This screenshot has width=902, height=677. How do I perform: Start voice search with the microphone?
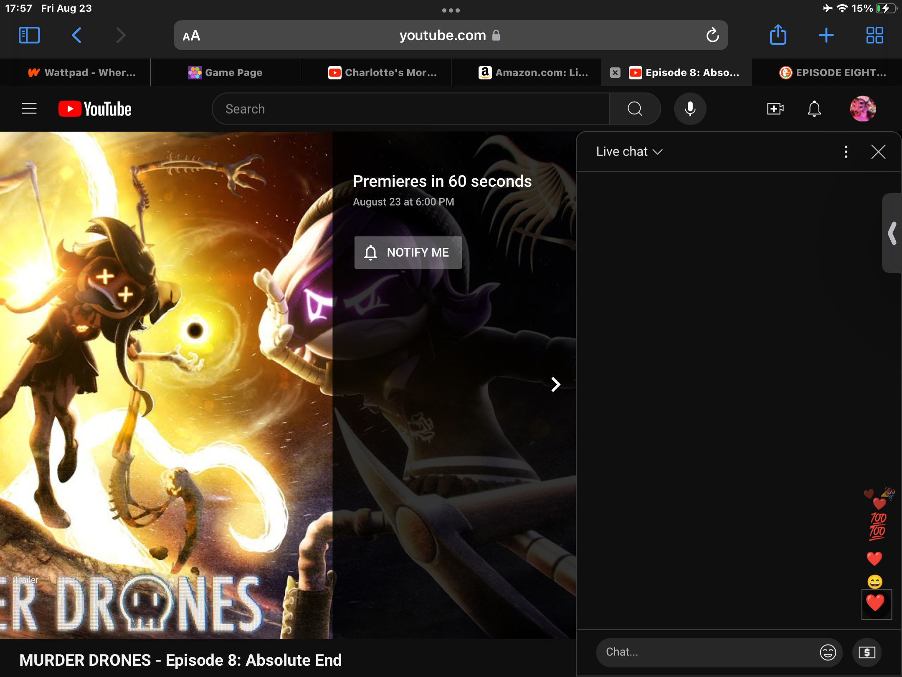coord(690,109)
